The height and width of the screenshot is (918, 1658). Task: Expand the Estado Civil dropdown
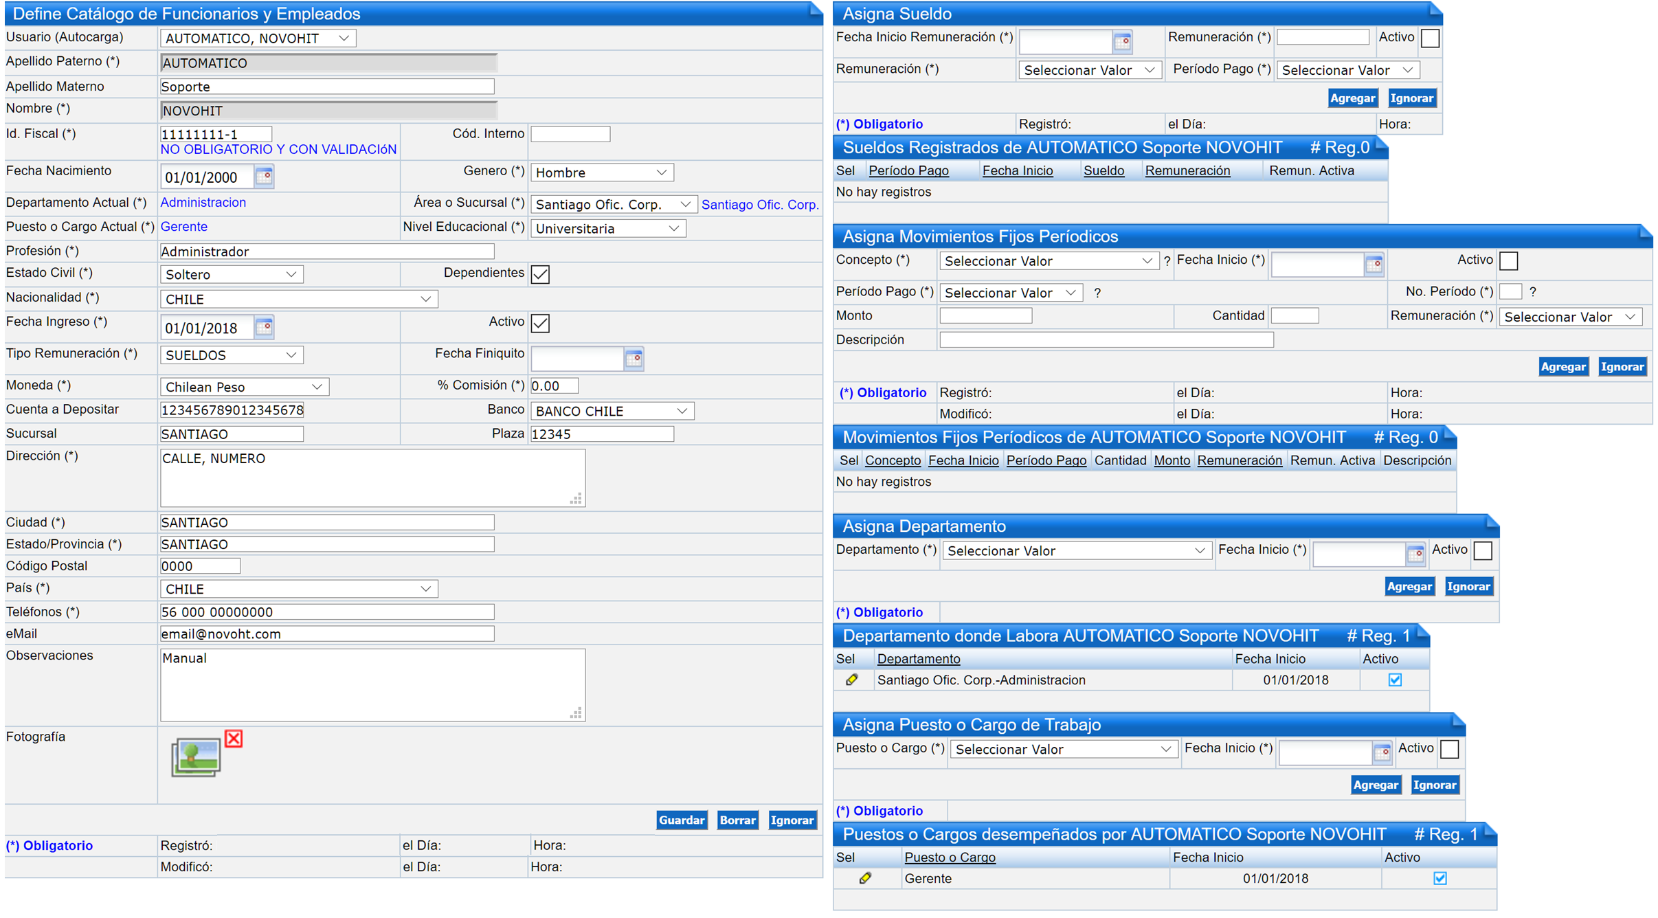click(x=232, y=274)
